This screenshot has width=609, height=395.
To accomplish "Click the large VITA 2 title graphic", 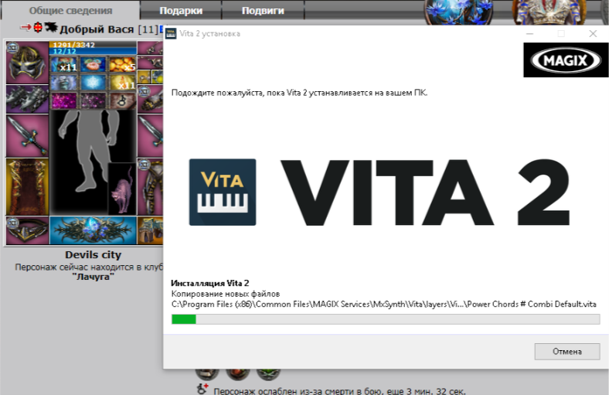I will (x=425, y=192).
